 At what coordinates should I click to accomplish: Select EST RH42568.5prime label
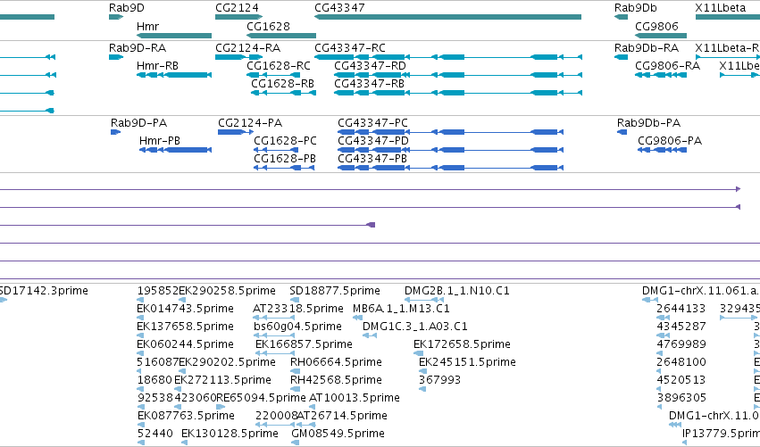[x=336, y=380]
